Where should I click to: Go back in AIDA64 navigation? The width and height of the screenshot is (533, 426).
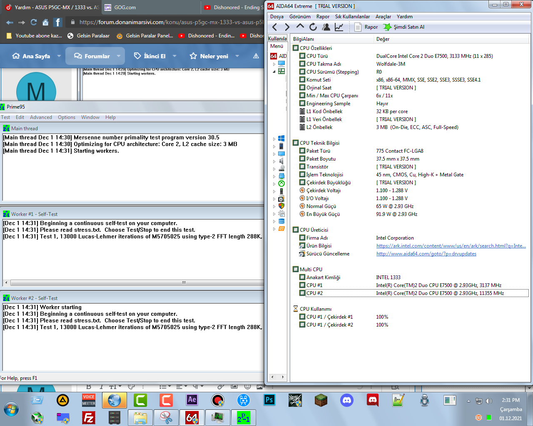[275, 27]
